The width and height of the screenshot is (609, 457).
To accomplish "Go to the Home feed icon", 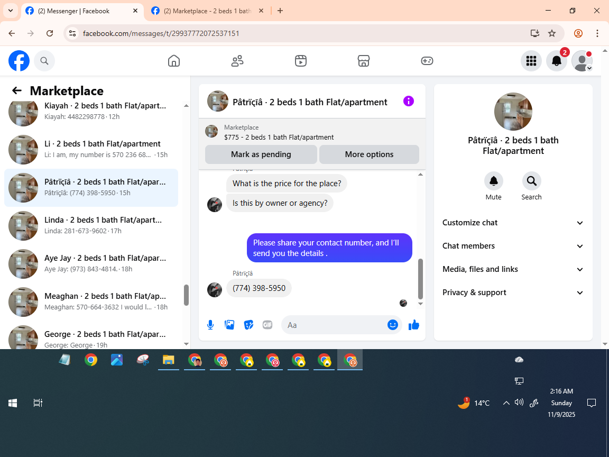I will [173, 61].
